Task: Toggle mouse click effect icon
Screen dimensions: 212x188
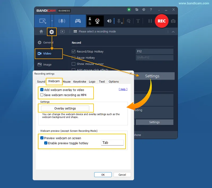Action: pos(129,21)
